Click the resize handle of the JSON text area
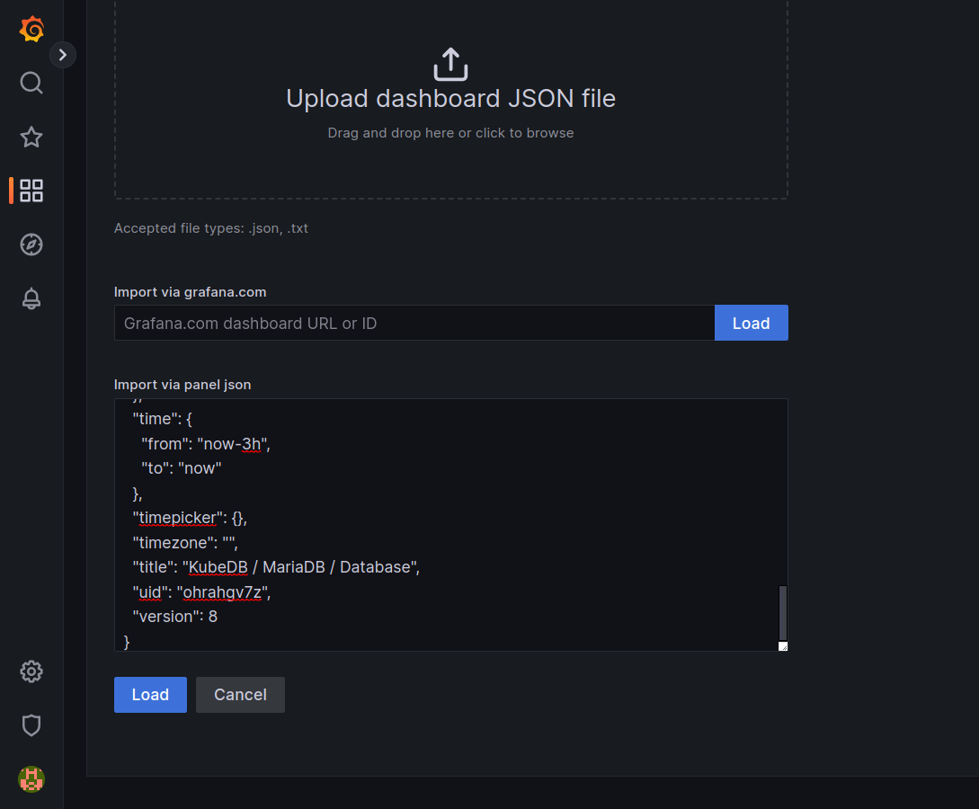 click(x=783, y=645)
